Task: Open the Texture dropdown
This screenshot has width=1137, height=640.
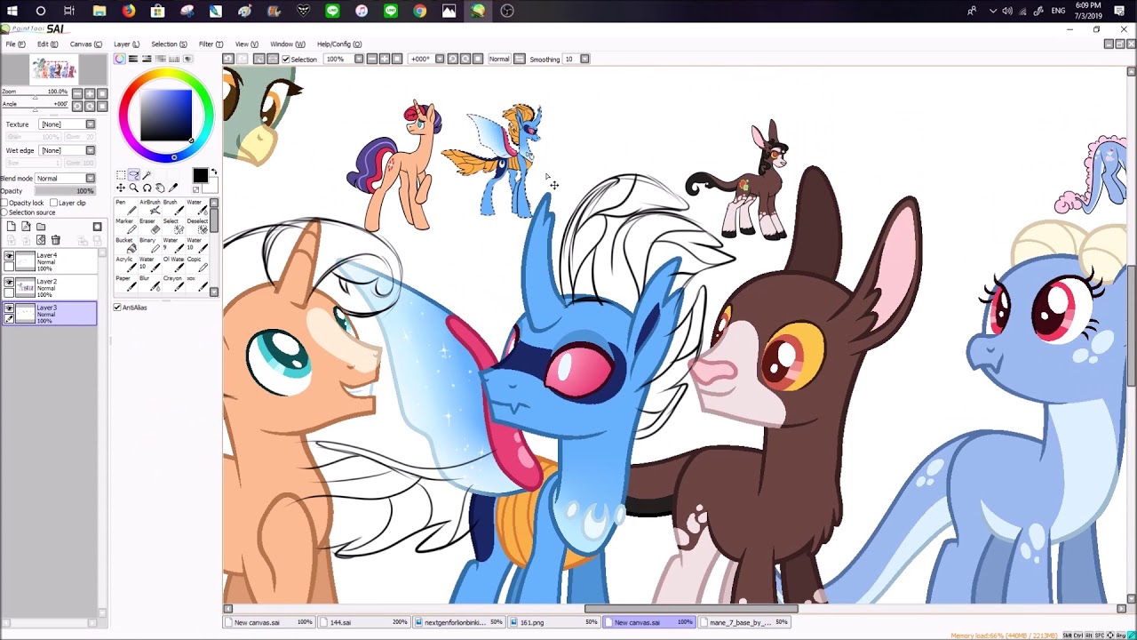Action: (x=68, y=124)
